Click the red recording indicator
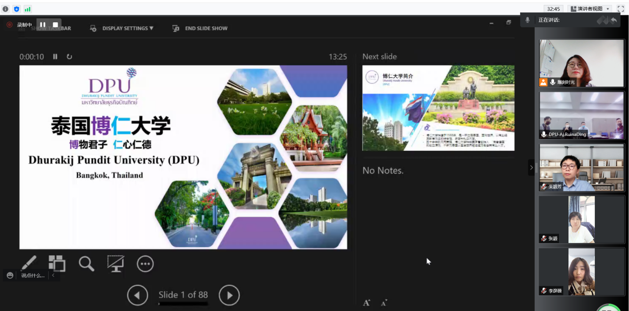The image size is (629, 311). coord(9,25)
